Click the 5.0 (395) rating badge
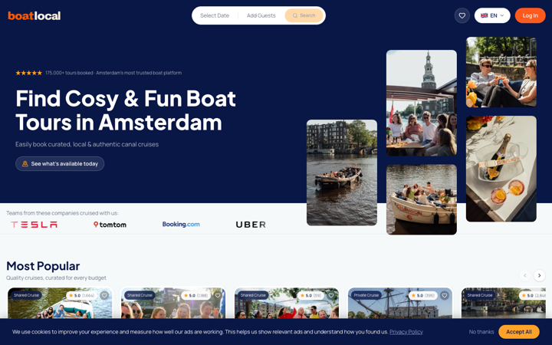The width and height of the screenshot is (552, 345). pos(423,295)
